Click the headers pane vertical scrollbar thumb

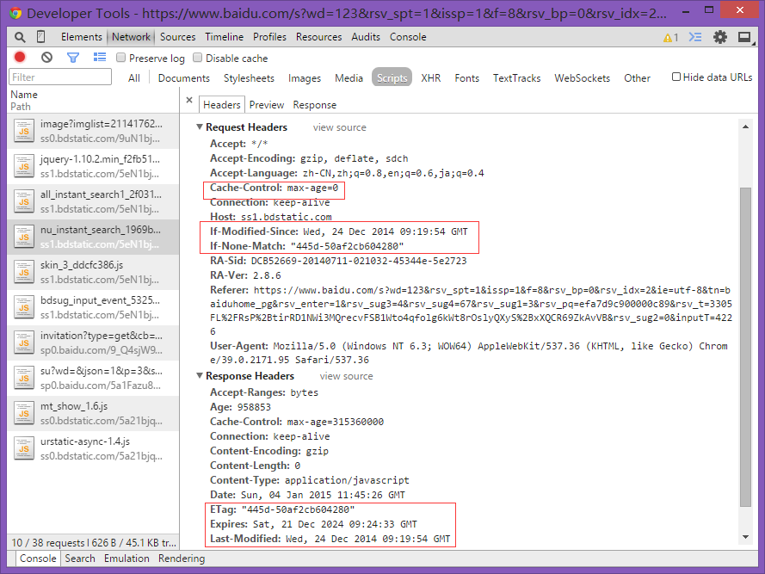[x=745, y=347]
